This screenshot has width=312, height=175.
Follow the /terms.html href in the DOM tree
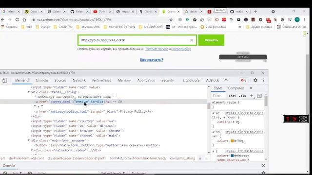[60, 102]
